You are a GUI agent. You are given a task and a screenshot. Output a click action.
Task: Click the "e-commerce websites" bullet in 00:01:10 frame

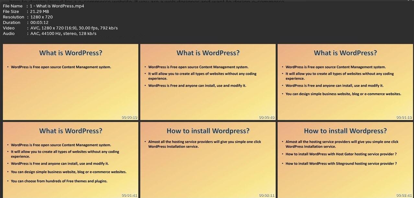(x=343, y=94)
